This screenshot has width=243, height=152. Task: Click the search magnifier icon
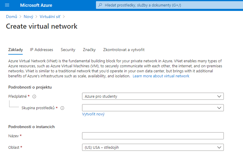pyautogui.click(x=100, y=5)
